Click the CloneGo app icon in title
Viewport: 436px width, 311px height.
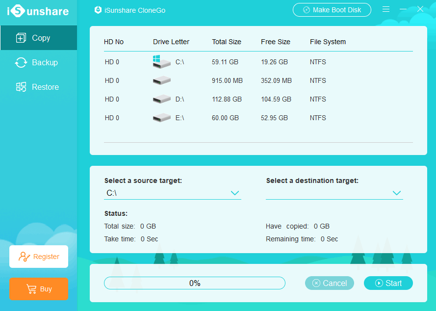(98, 10)
